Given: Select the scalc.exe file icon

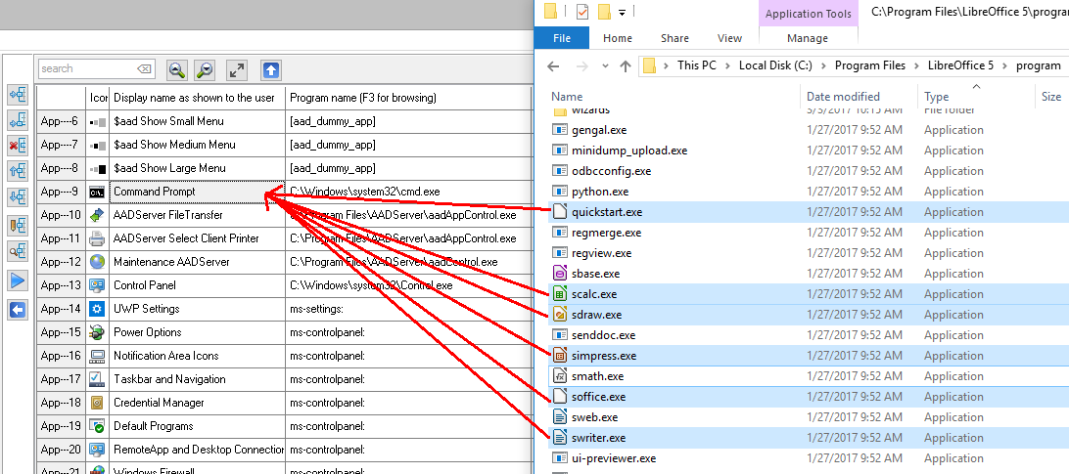Looking at the screenshot, I should [560, 294].
